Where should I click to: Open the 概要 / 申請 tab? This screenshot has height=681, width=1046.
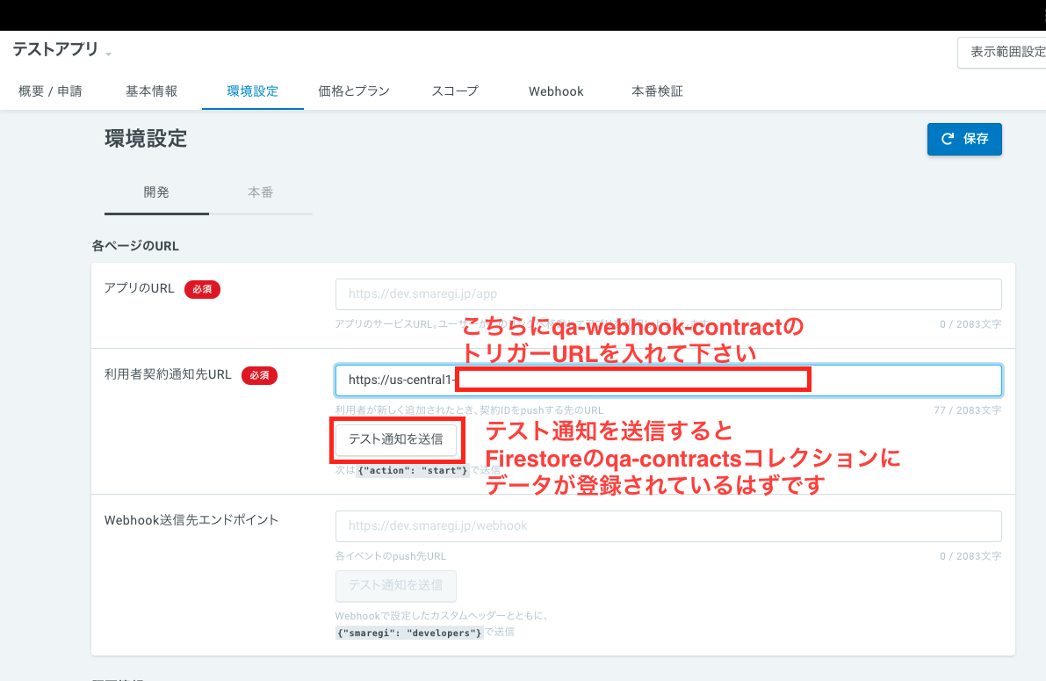(x=50, y=91)
